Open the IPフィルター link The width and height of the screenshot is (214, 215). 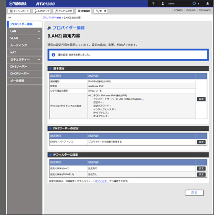(x=102, y=181)
